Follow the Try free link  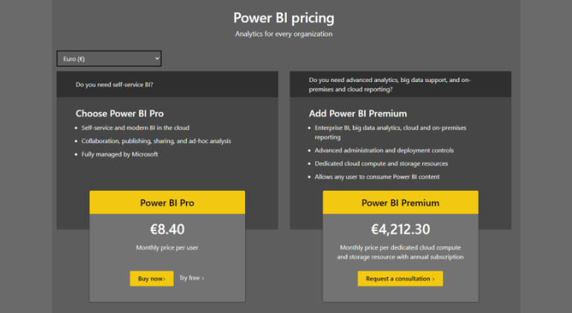click(191, 278)
